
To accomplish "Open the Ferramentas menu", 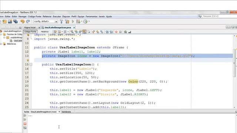I will click(91, 16).
